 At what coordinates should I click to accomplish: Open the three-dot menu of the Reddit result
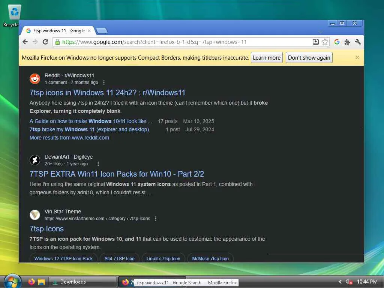click(104, 82)
